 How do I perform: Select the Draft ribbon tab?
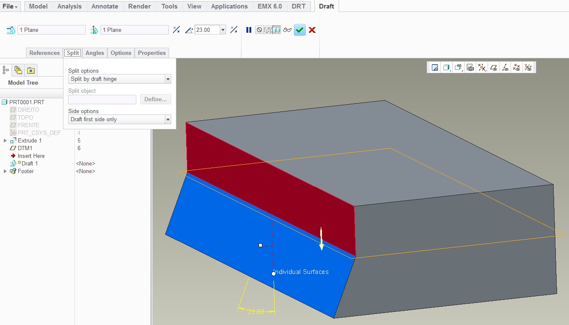tap(326, 6)
